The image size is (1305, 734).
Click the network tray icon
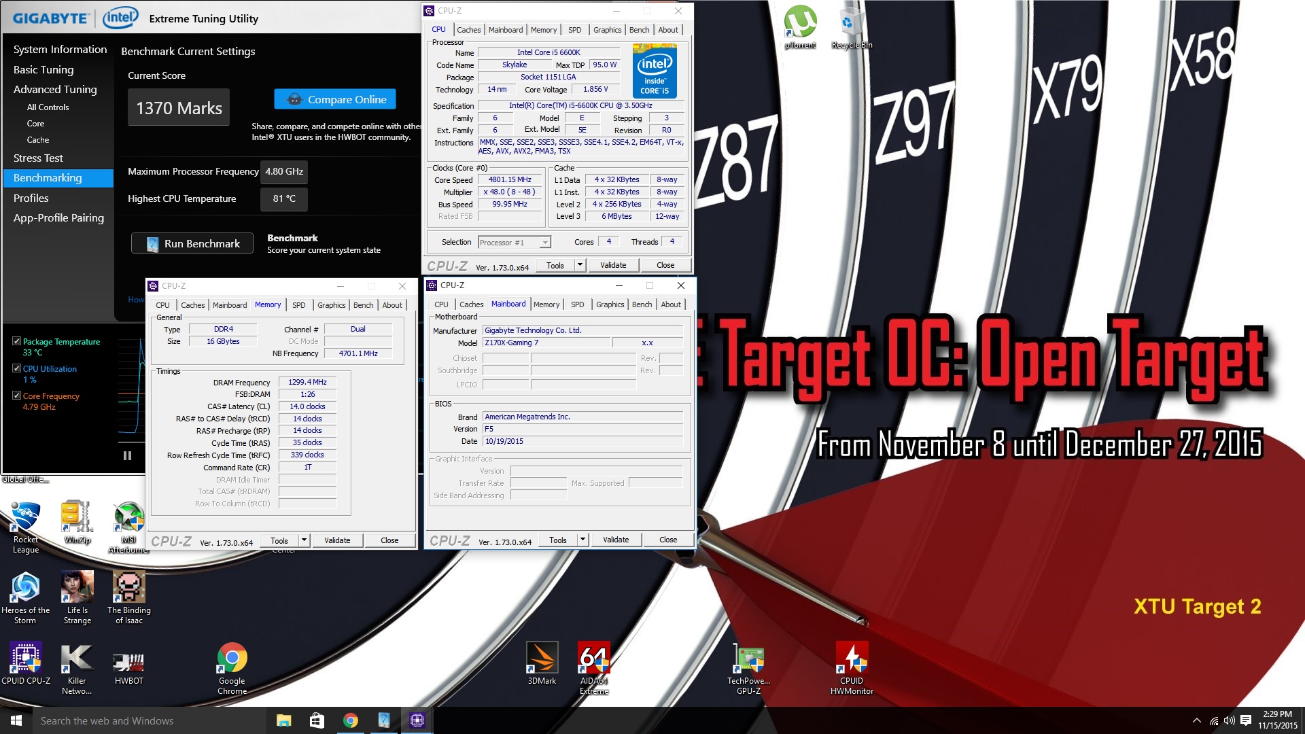point(1214,720)
